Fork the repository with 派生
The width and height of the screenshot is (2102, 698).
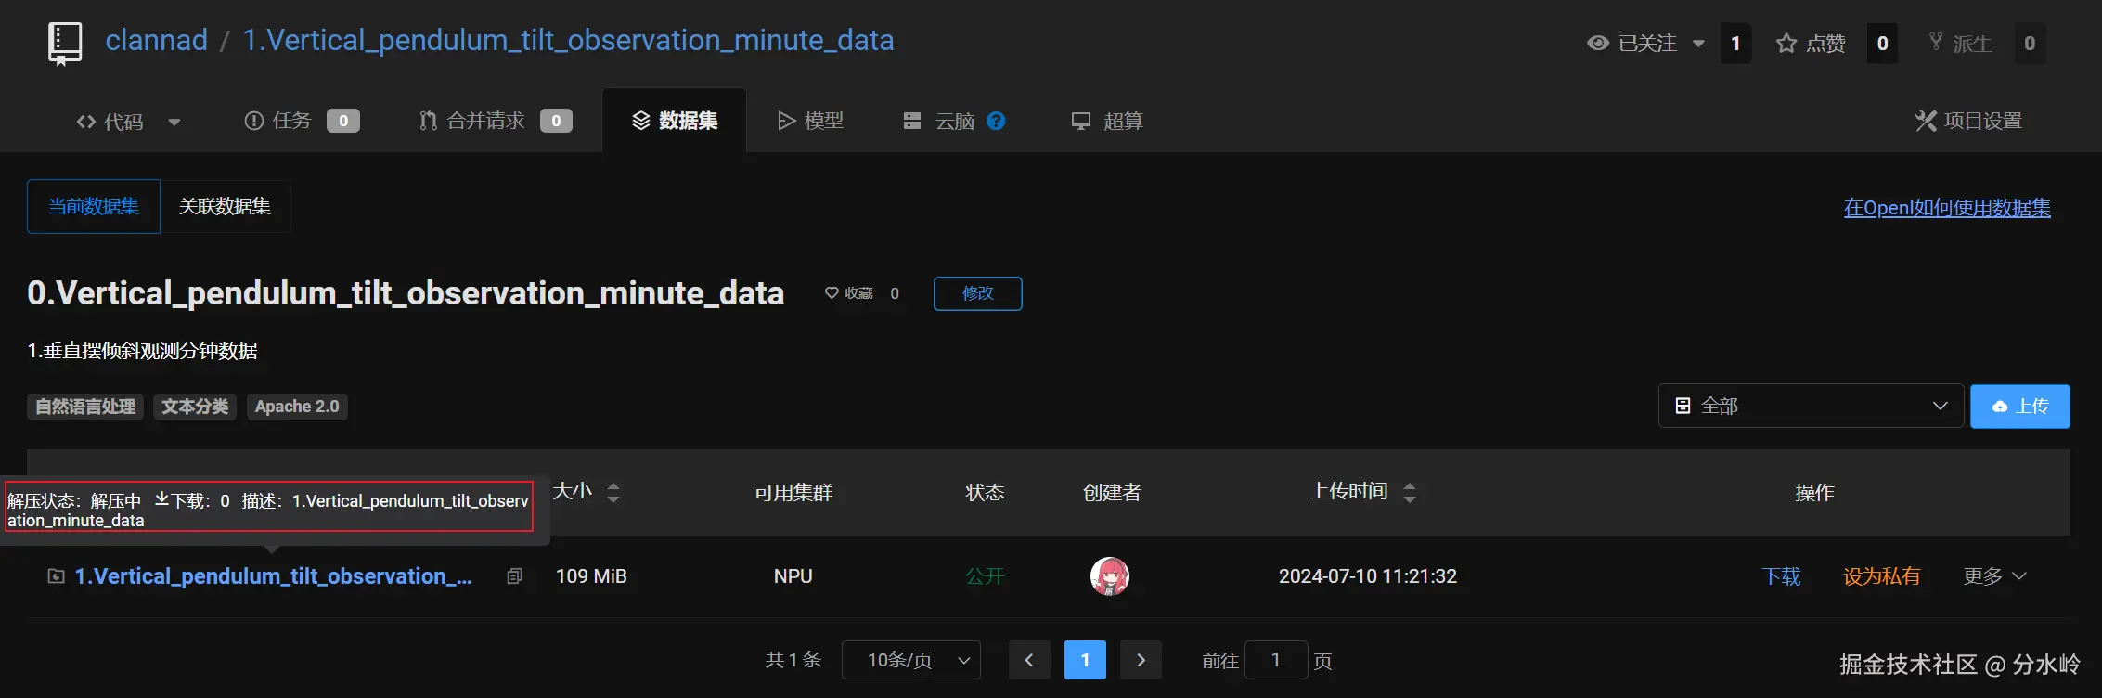click(1960, 44)
